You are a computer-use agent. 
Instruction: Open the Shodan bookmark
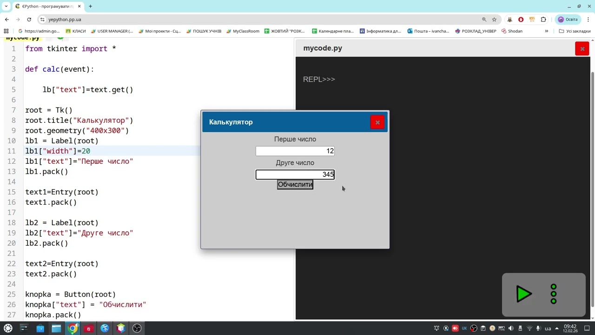(x=512, y=31)
